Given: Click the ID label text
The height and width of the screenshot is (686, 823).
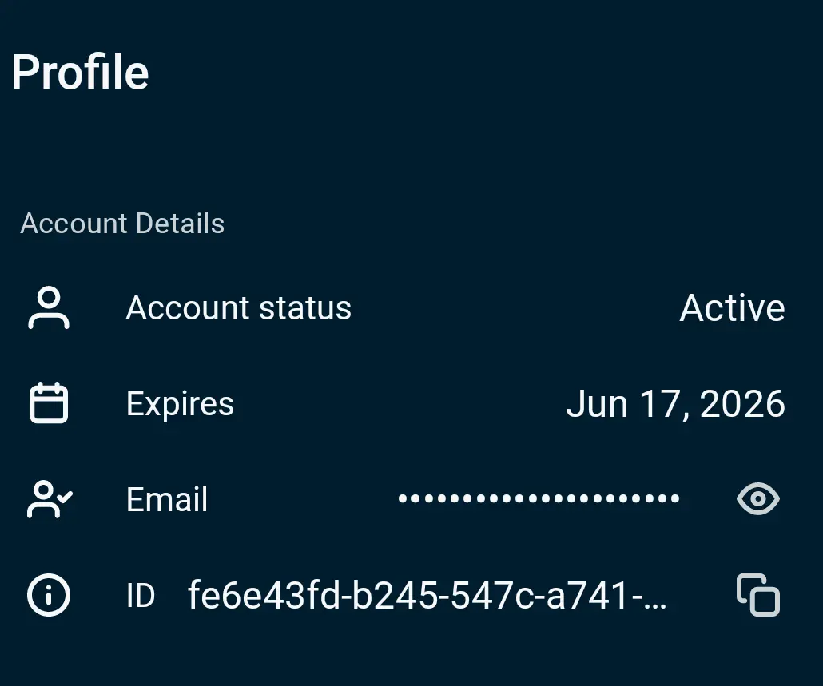Looking at the screenshot, I should tap(141, 596).
